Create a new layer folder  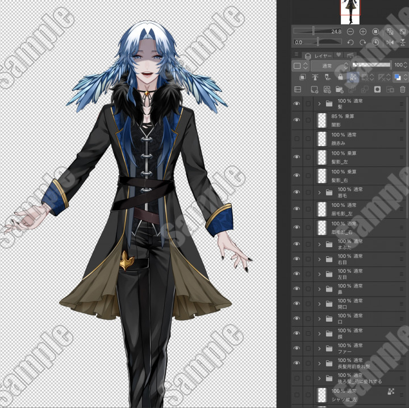(x=340, y=90)
